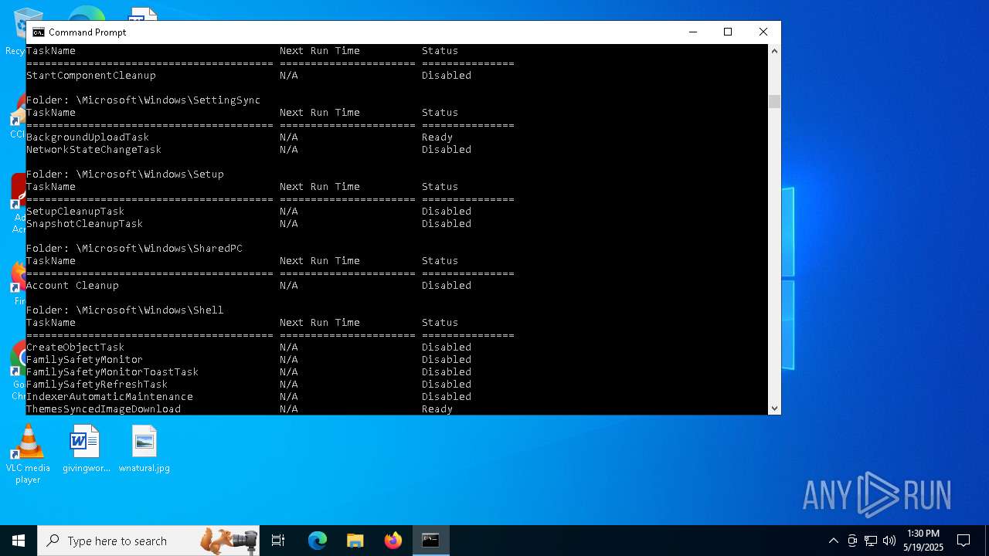Image resolution: width=989 pixels, height=556 pixels.
Task: Open the network status tray icon
Action: point(871,541)
